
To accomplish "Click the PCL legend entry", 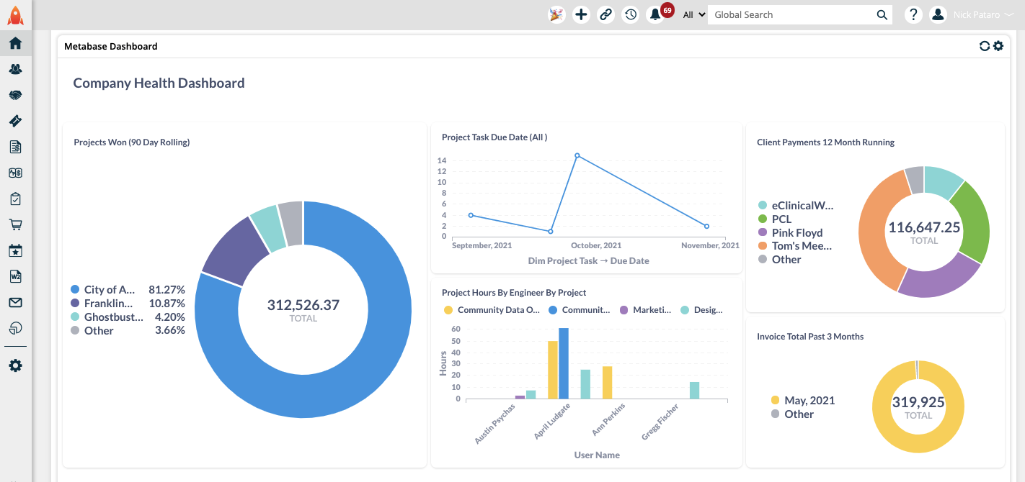I will pyautogui.click(x=775, y=219).
